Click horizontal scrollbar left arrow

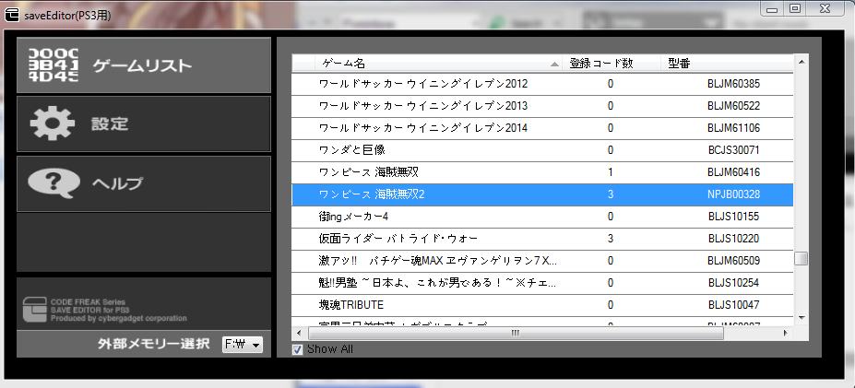[299, 333]
